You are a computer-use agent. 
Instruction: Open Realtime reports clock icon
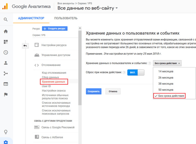6,52
